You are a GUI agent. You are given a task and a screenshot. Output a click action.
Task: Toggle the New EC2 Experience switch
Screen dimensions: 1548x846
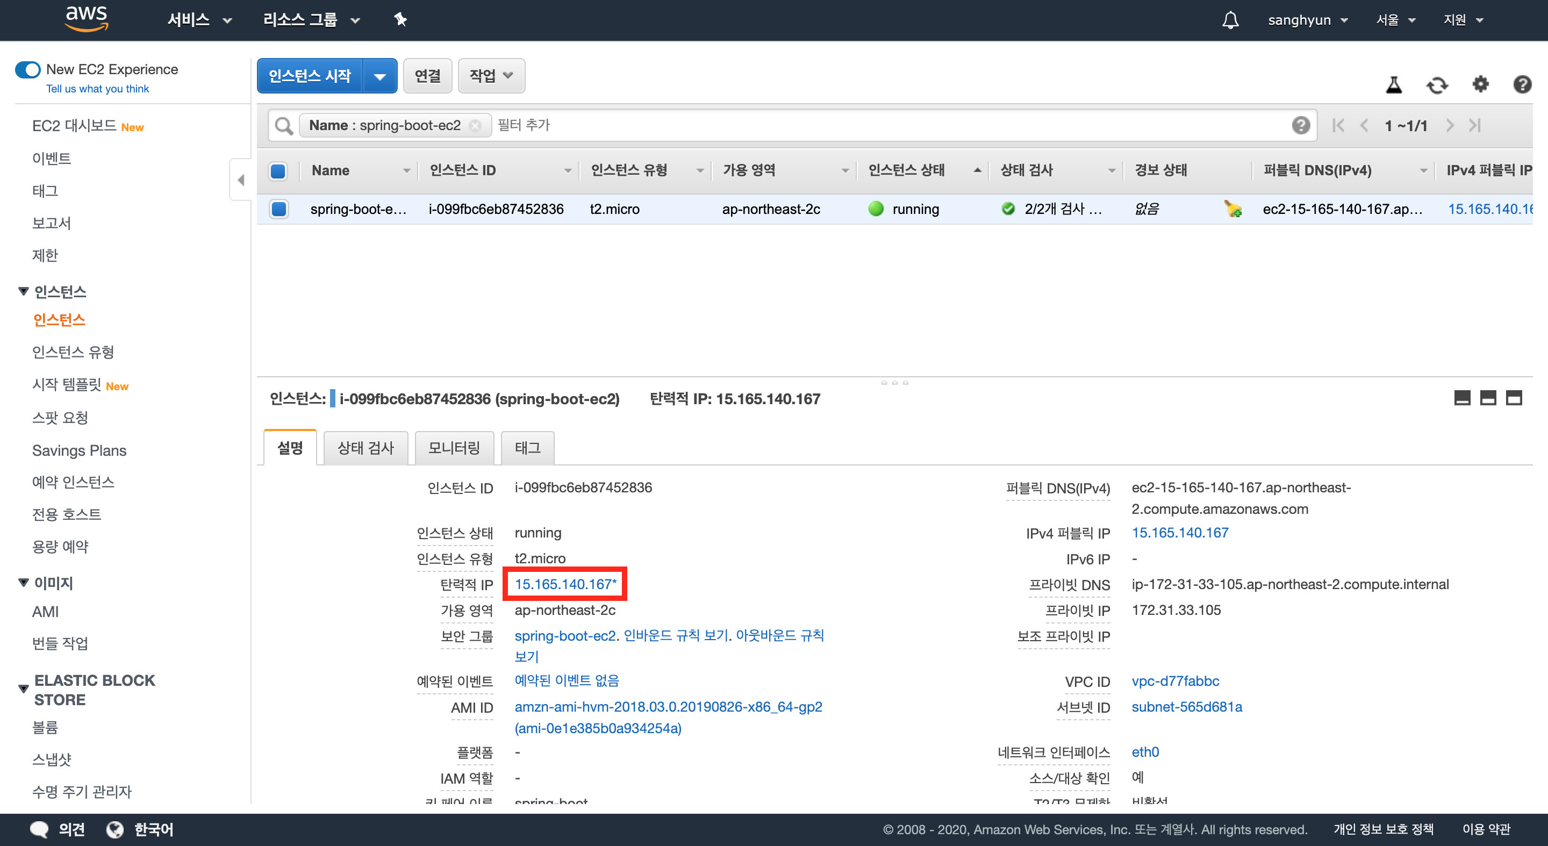click(x=27, y=70)
